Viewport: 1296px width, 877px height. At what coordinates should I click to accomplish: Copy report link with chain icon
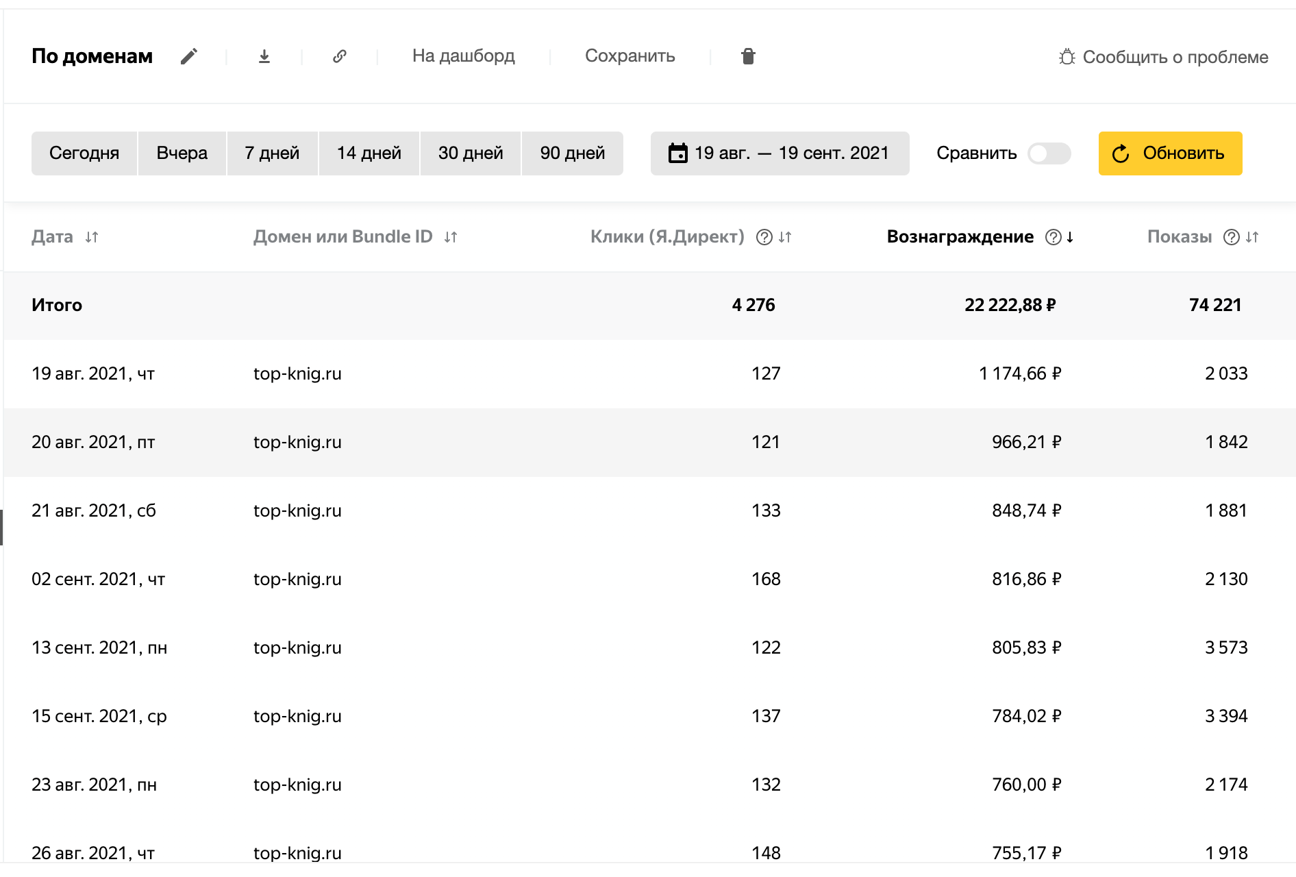click(340, 56)
